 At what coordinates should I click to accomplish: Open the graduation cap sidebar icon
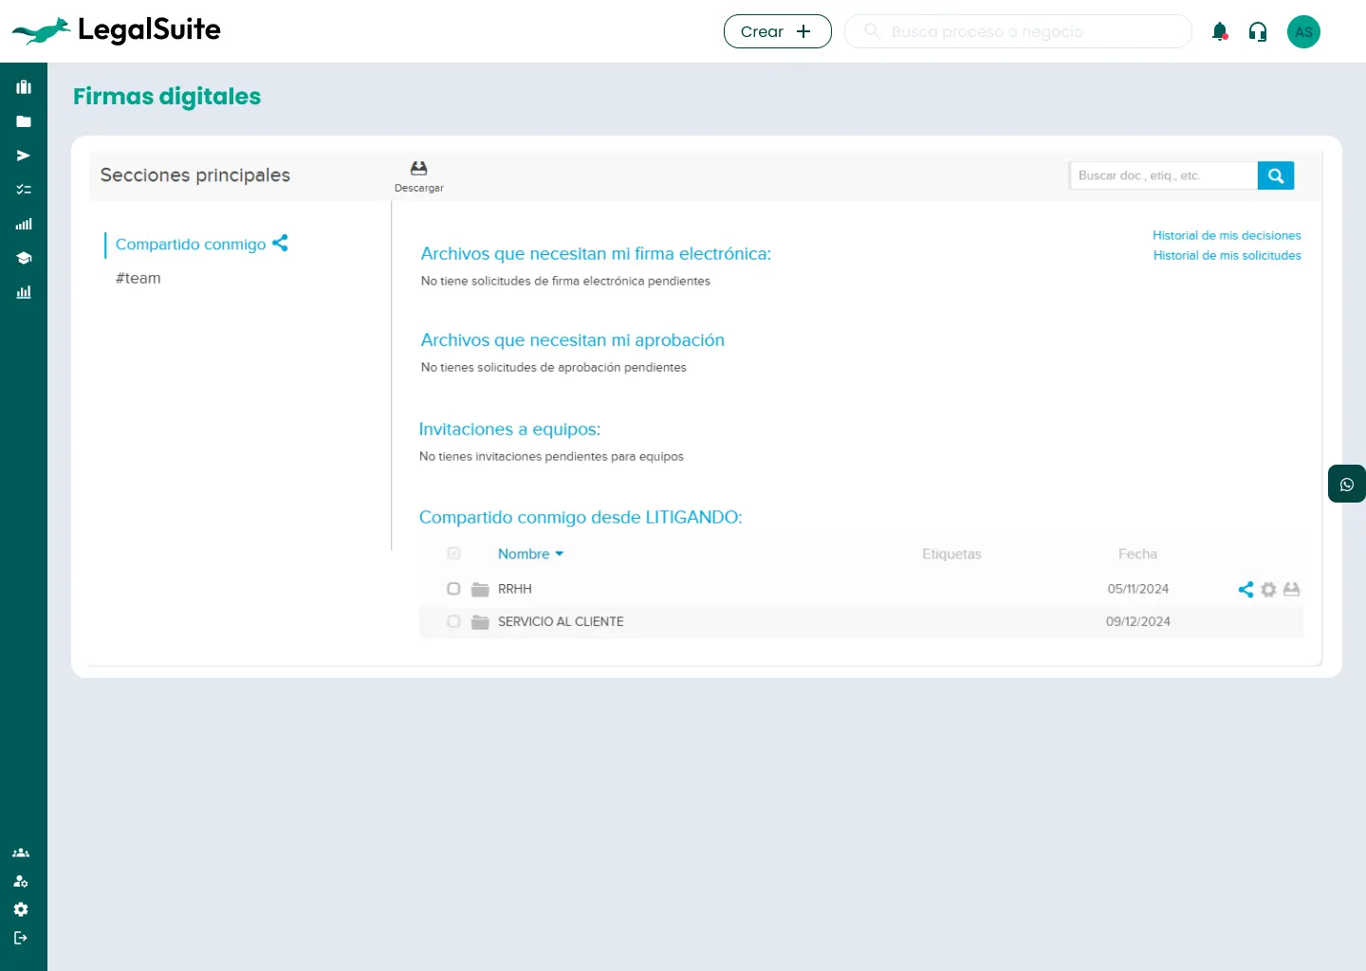24,258
